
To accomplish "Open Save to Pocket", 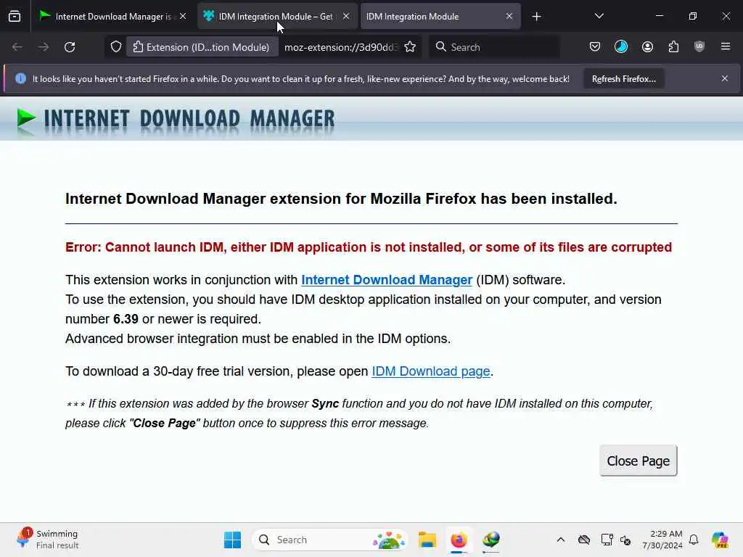I will [595, 47].
